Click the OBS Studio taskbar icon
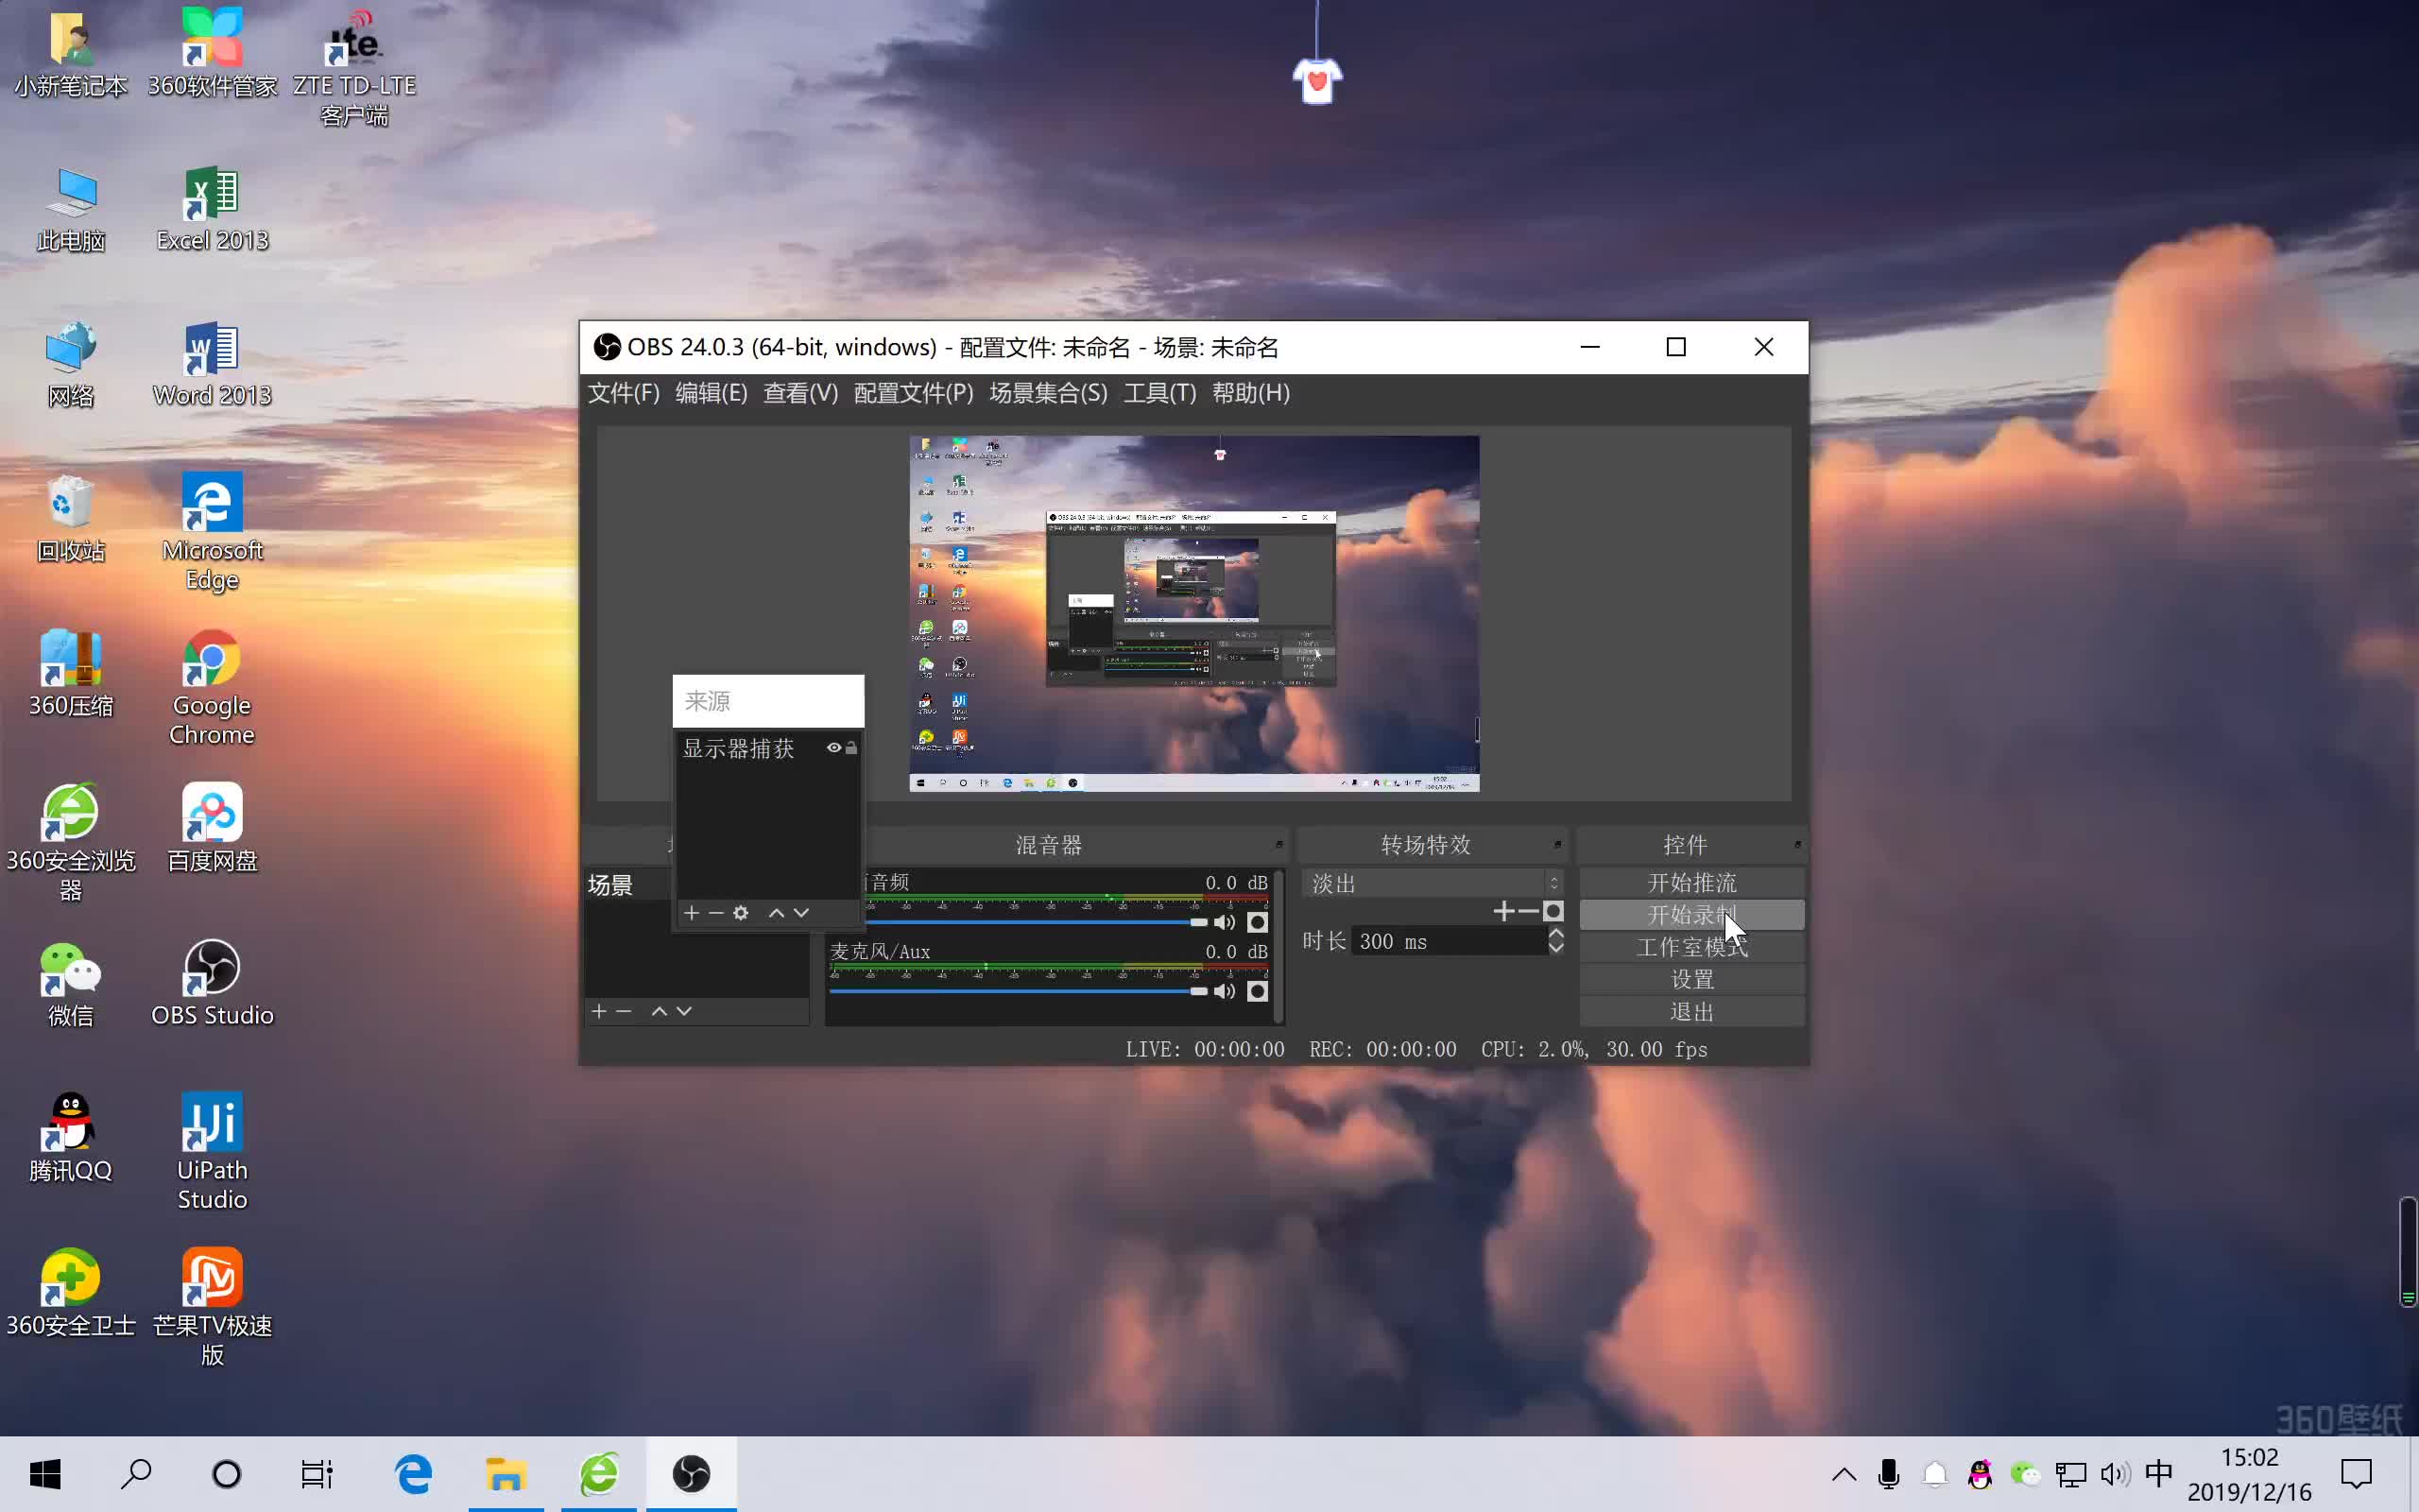The image size is (2419, 1512). point(692,1473)
